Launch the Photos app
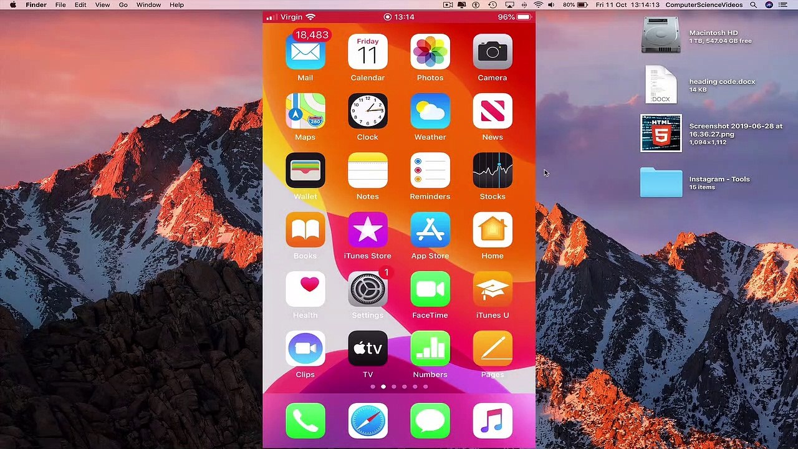 [x=430, y=51]
